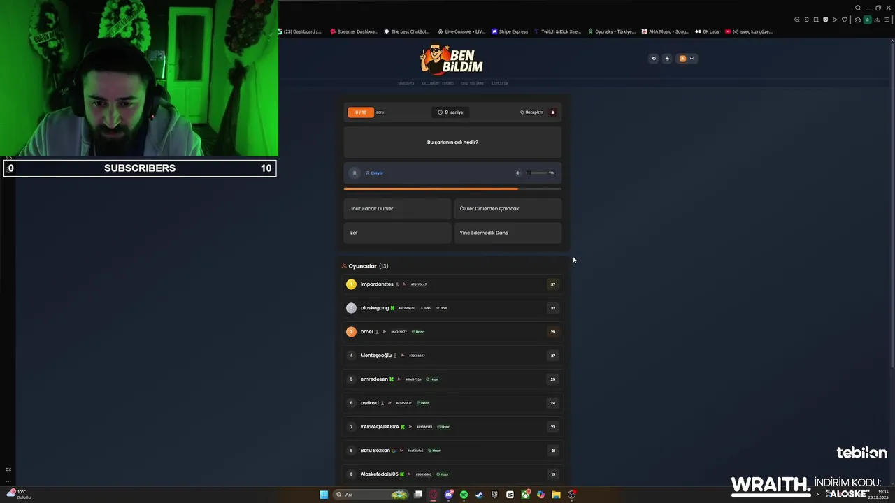Open the İletişim nav link
Screen dimensions: 895x503
499,83
